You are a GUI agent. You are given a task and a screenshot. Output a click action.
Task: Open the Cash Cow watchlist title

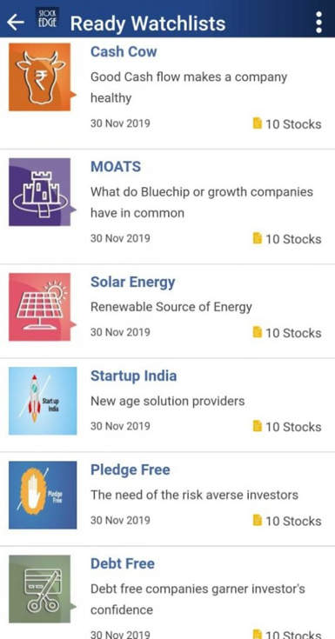(124, 52)
